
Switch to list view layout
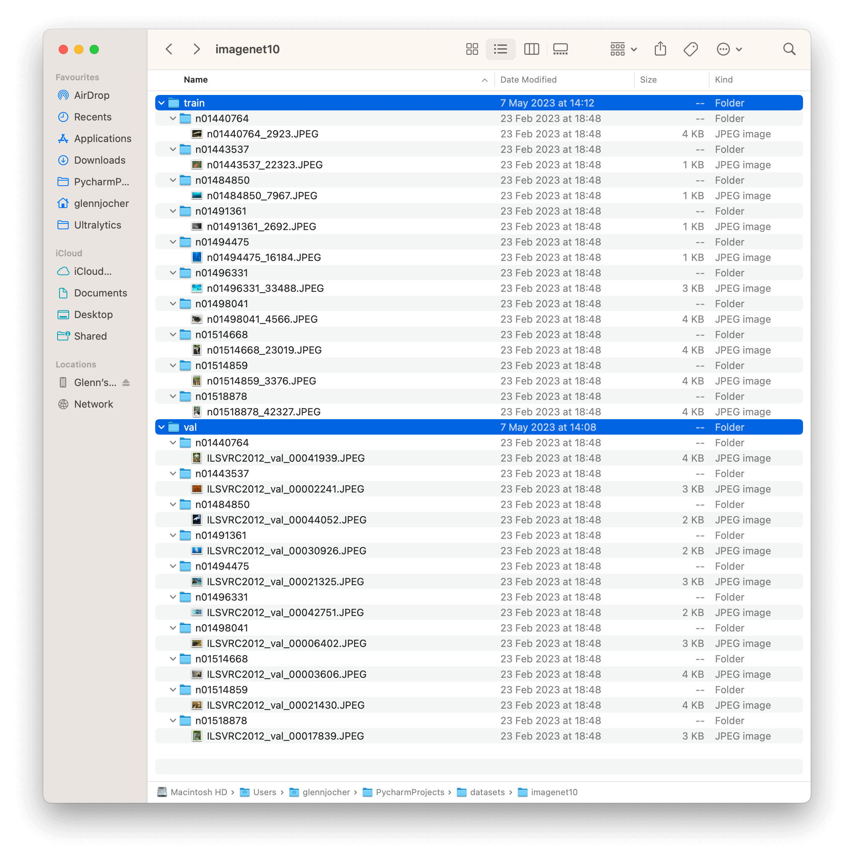500,49
